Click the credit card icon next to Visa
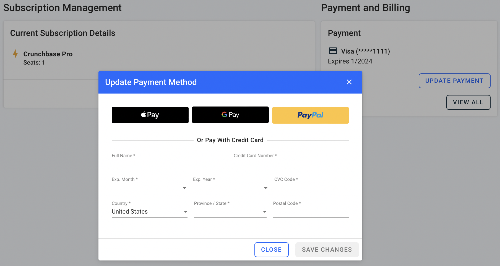The height and width of the screenshot is (266, 500). (333, 51)
